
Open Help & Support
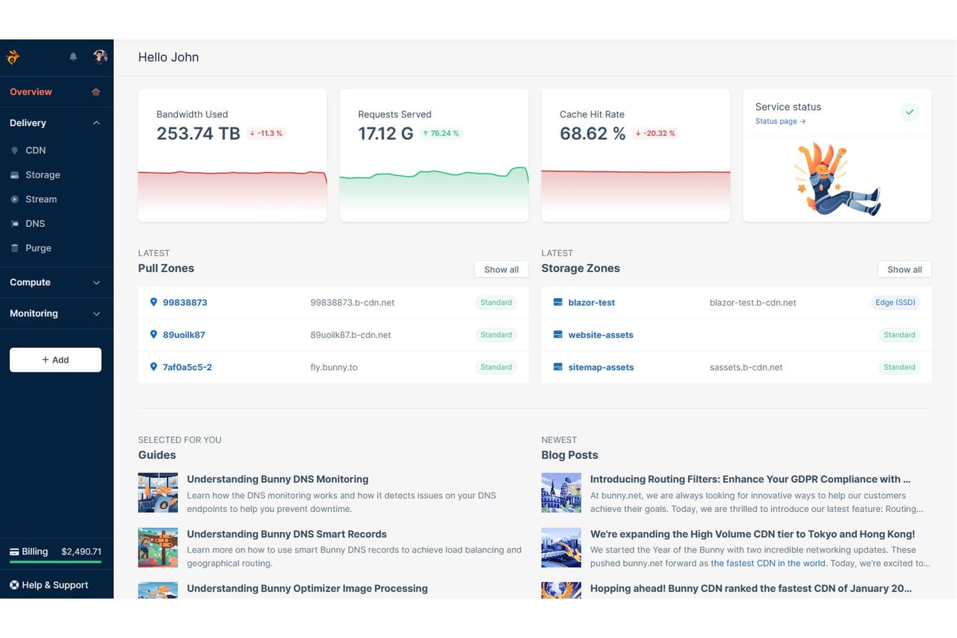coord(49,585)
